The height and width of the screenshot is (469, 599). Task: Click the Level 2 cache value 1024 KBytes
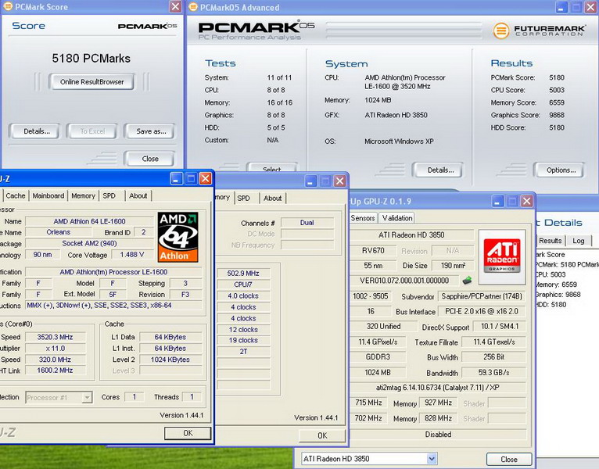click(170, 360)
